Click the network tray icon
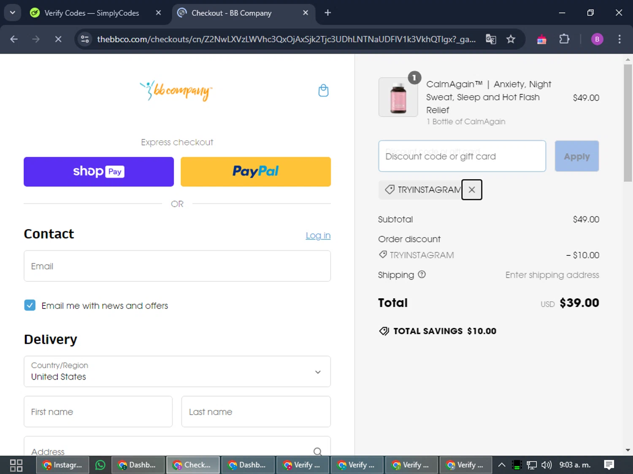 point(532,465)
